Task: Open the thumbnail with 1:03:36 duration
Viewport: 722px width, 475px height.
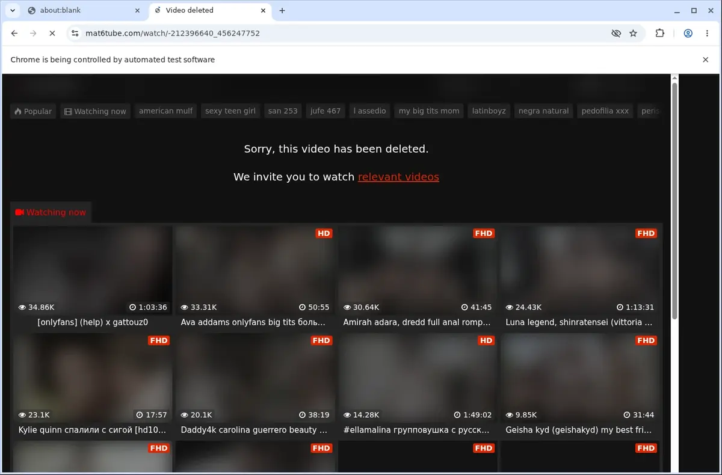Action: click(93, 270)
